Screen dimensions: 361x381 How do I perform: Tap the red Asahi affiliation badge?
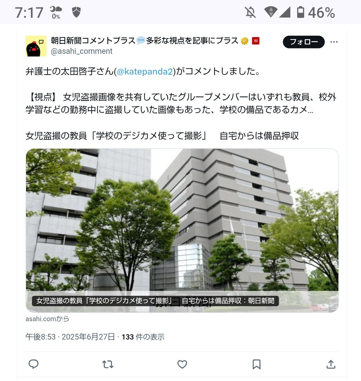255,41
